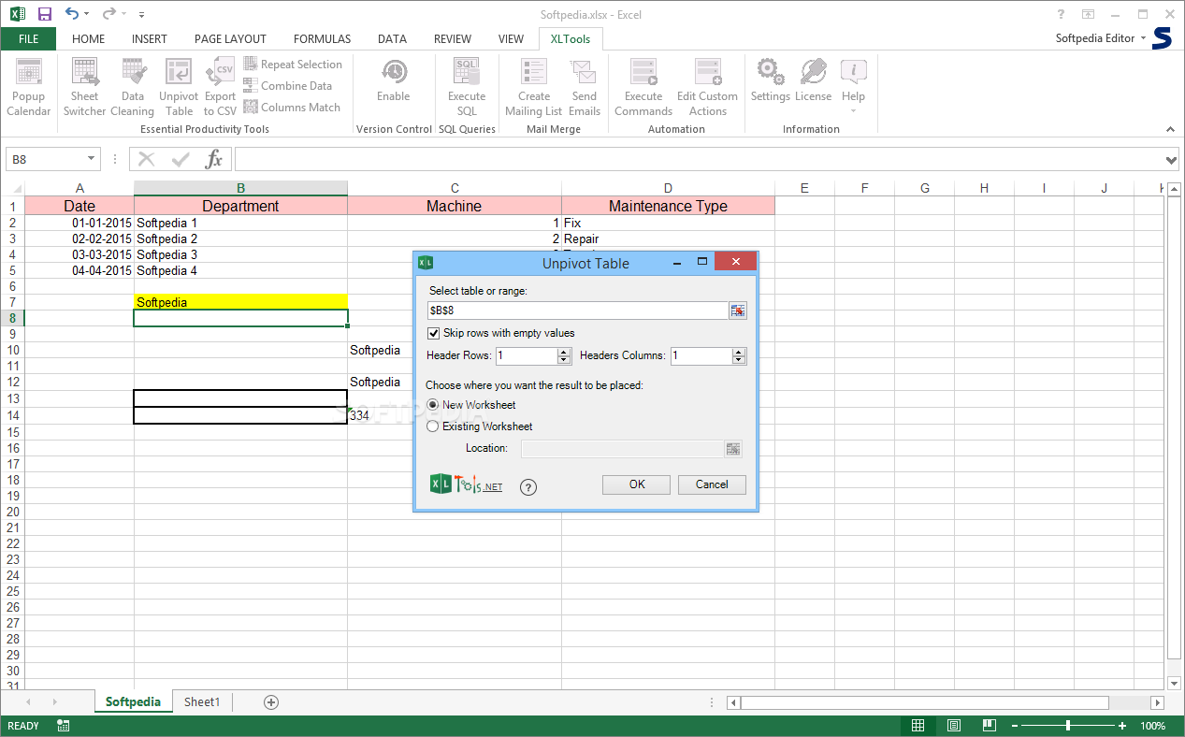Open the Data Cleaning tool

pos(133,86)
